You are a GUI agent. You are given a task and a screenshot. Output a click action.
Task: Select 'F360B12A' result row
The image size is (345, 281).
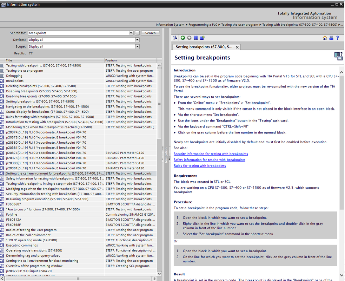[79, 220]
